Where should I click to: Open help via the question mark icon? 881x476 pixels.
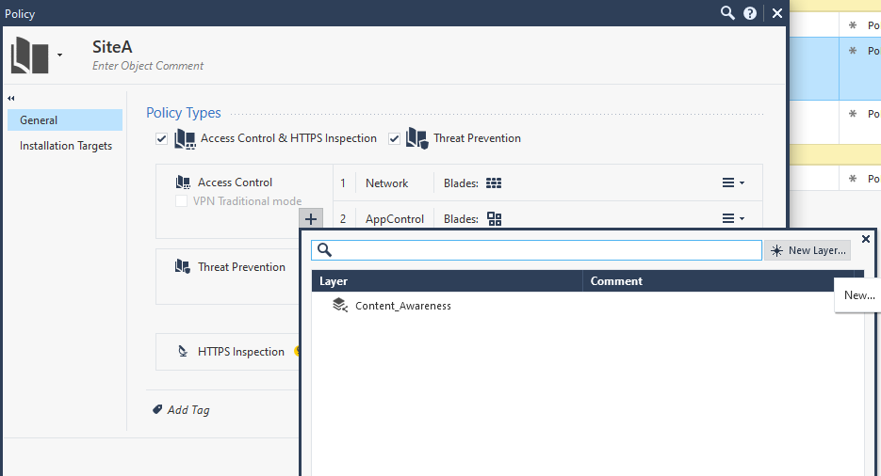point(750,13)
